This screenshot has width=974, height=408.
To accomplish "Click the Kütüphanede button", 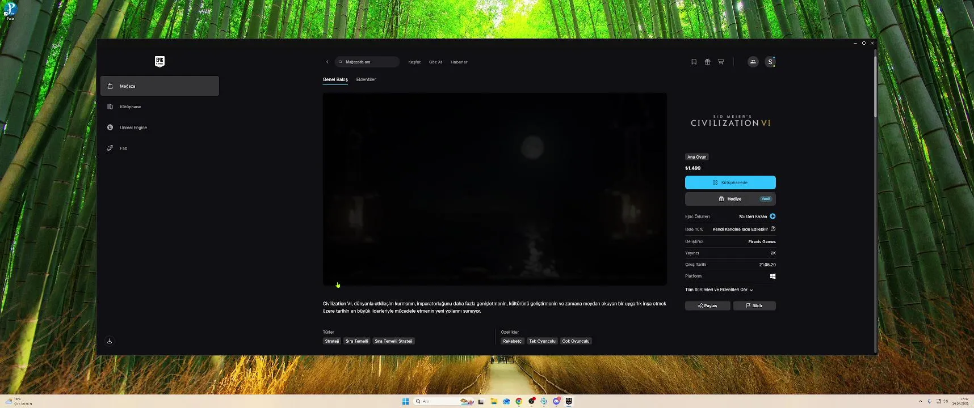I will tap(730, 182).
